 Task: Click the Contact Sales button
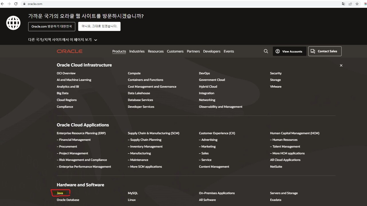[x=325, y=51]
